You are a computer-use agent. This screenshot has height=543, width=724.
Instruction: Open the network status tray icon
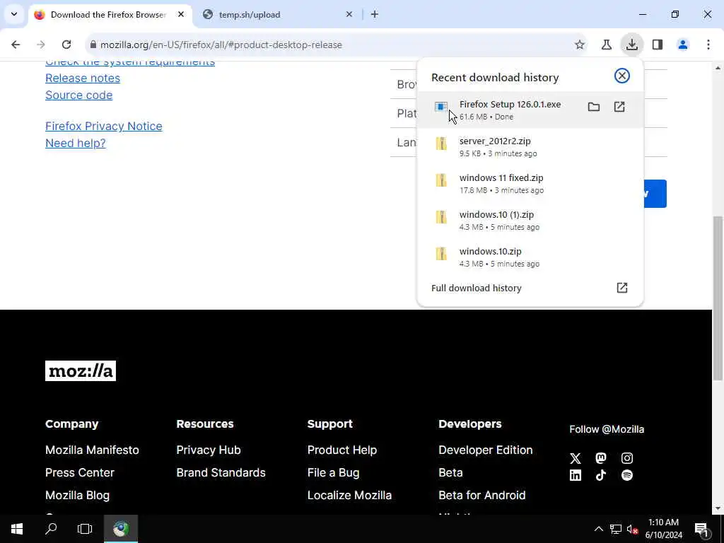(616, 529)
